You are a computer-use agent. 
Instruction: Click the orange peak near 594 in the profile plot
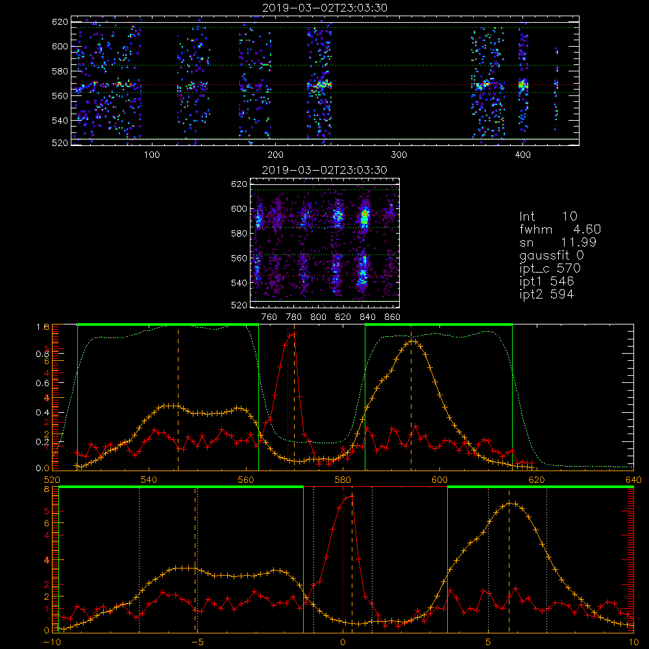412,341
